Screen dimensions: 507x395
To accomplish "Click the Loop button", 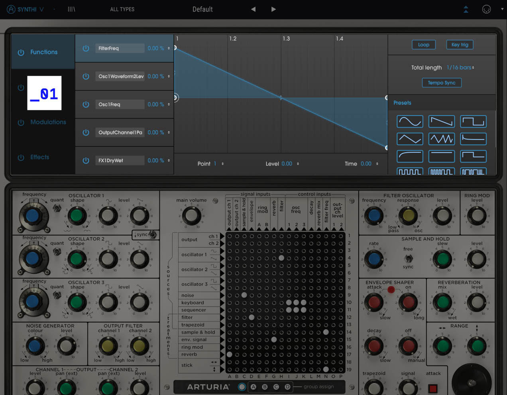I will (423, 45).
